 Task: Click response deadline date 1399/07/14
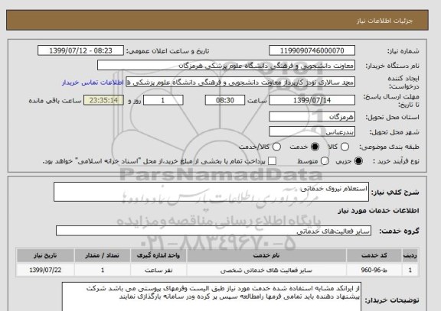pyautogui.click(x=312, y=100)
